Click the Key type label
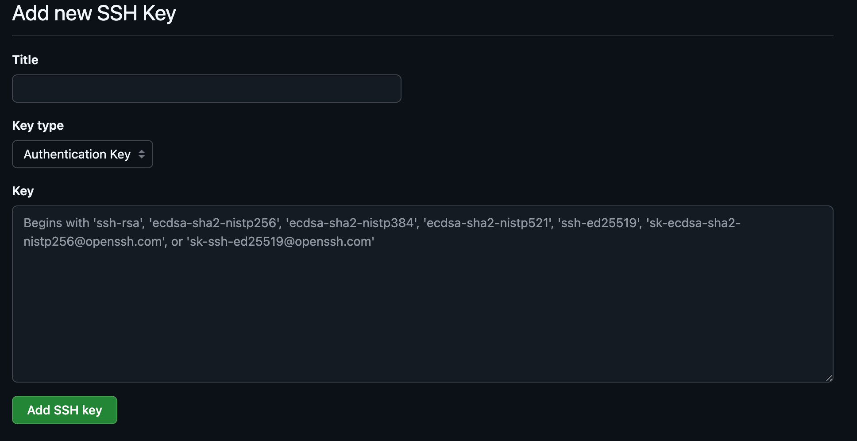 (38, 125)
